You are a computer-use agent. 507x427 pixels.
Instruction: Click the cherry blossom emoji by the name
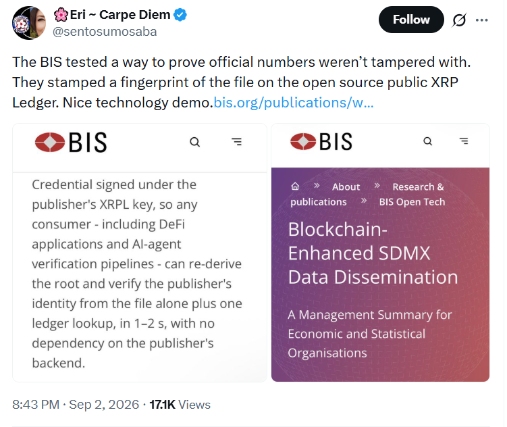coord(61,15)
